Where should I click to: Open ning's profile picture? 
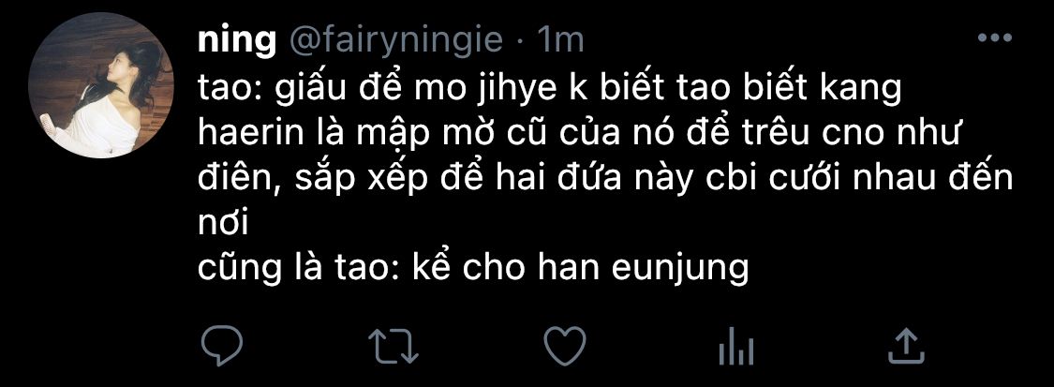100,86
